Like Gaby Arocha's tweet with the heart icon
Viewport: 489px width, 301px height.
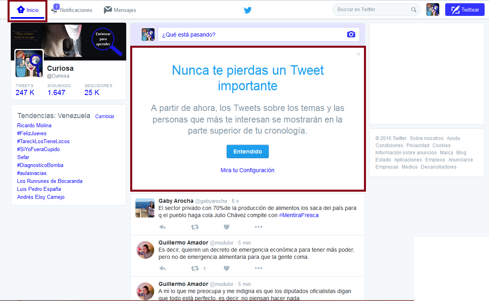click(x=226, y=227)
